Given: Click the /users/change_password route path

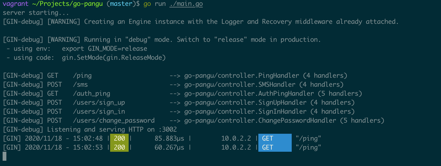Looking at the screenshot, I should (x=114, y=120).
